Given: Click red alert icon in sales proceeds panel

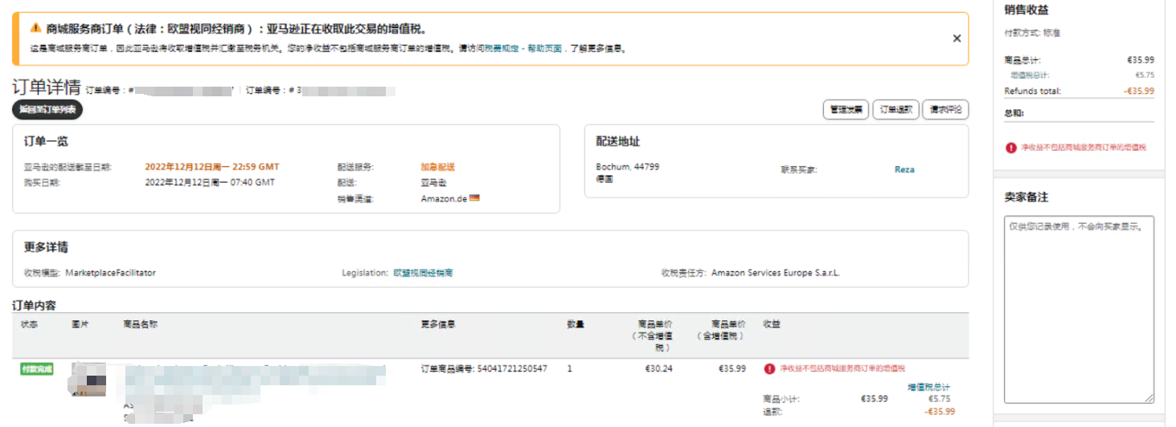Looking at the screenshot, I should (1010, 148).
